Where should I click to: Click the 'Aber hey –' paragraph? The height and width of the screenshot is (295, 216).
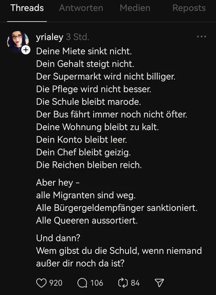point(58,183)
